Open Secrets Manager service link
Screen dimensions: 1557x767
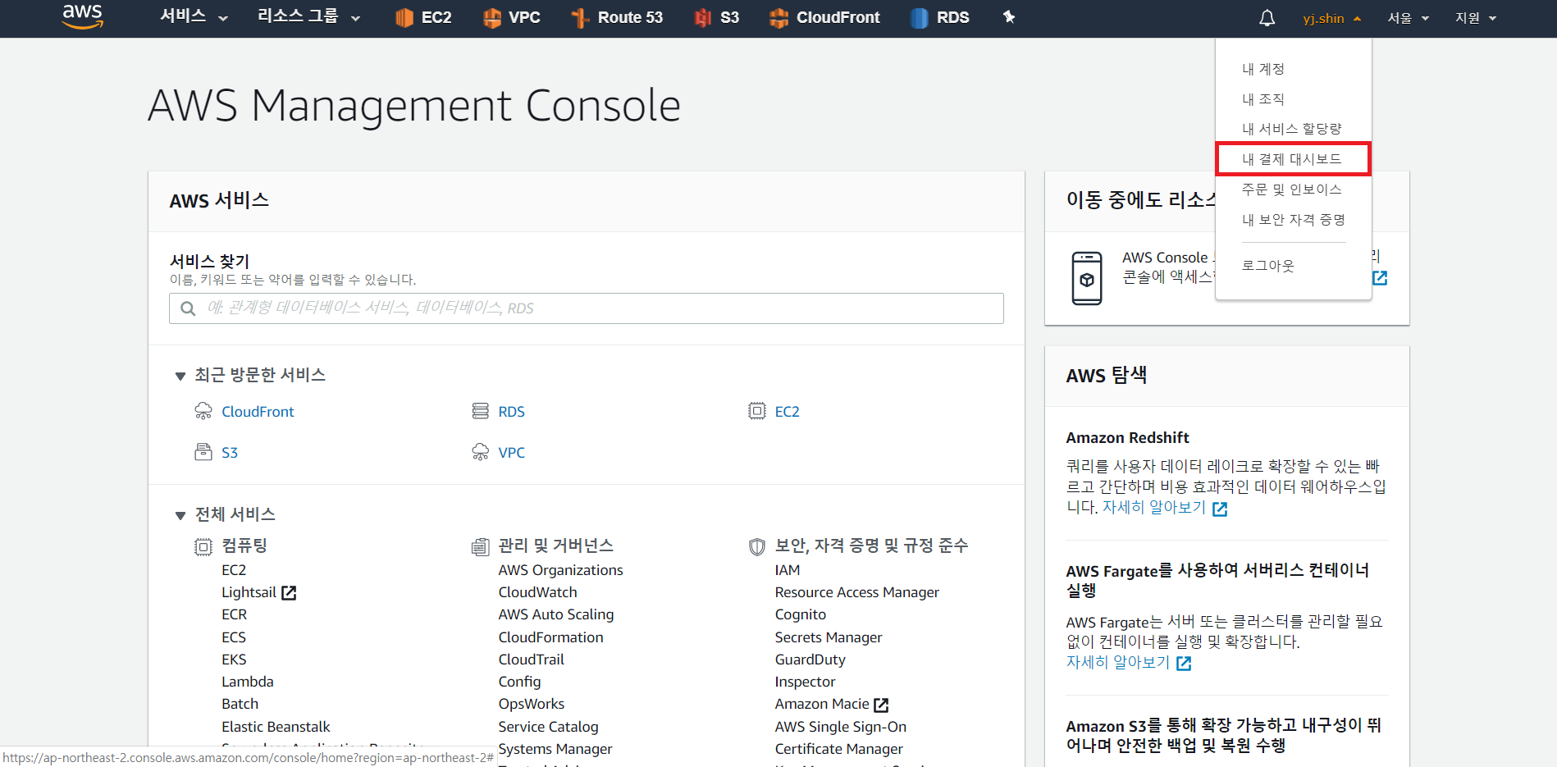coord(829,637)
